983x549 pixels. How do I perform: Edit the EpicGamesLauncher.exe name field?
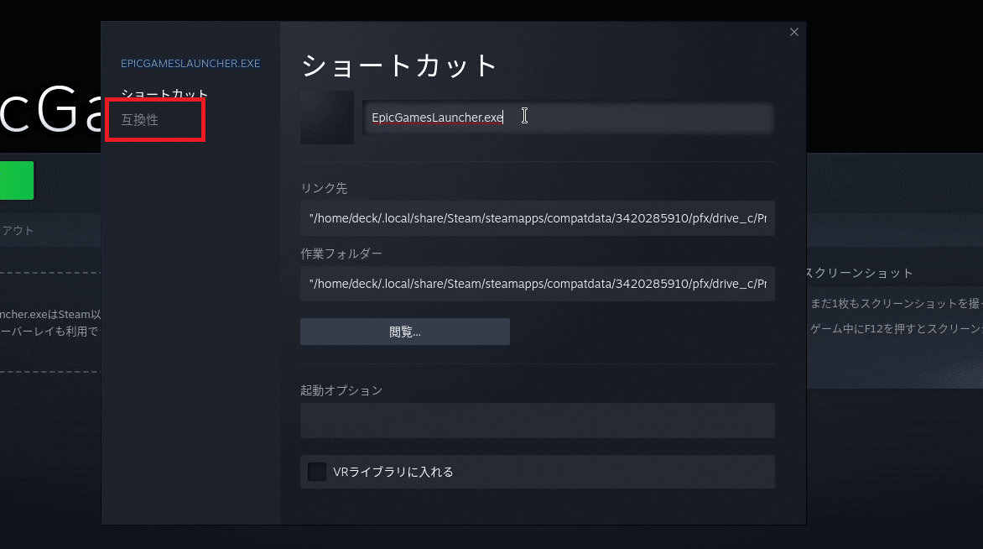click(x=568, y=118)
